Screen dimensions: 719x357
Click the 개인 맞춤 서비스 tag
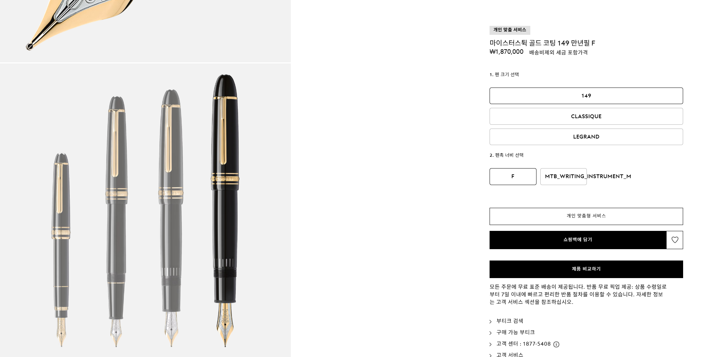[510, 30]
